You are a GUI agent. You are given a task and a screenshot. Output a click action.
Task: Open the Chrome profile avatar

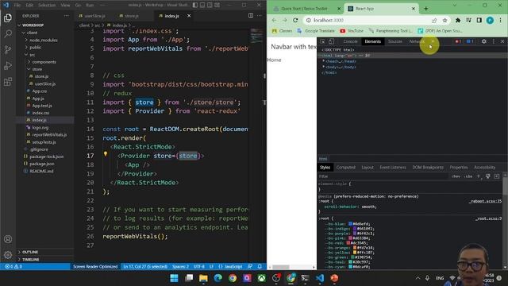point(490,20)
